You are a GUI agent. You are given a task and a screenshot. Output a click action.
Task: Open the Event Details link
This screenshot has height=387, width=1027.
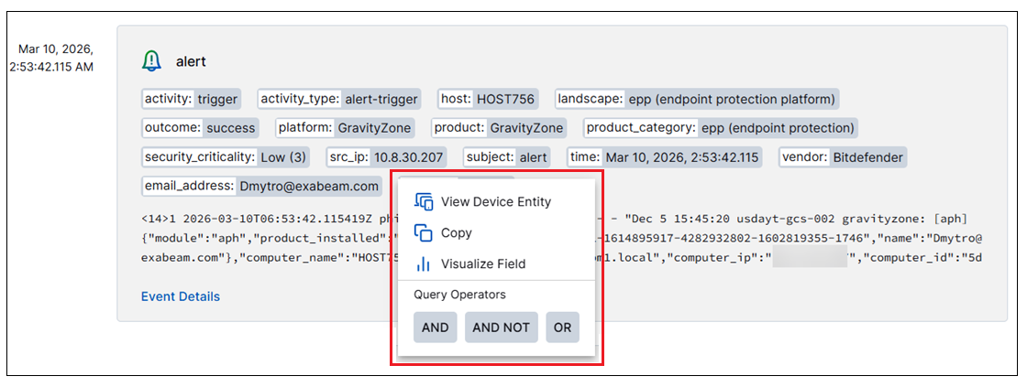(181, 296)
